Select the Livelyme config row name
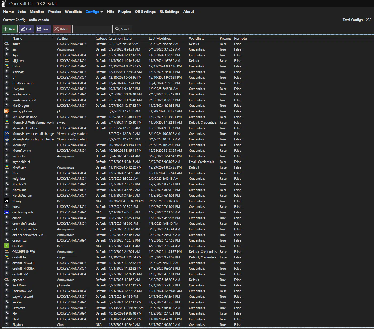The image size is (374, 329). click(x=18, y=89)
